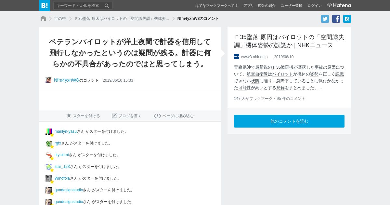The image size is (390, 205).
Task: Bookmark with the blue B! share icon
Action: coord(347,19)
